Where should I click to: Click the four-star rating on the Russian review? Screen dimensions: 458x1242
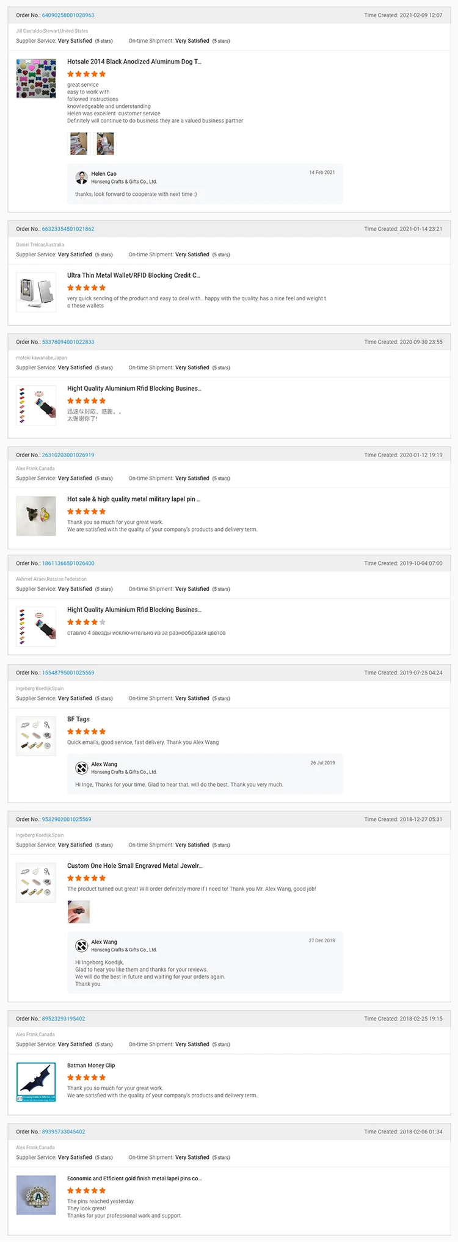point(86,622)
